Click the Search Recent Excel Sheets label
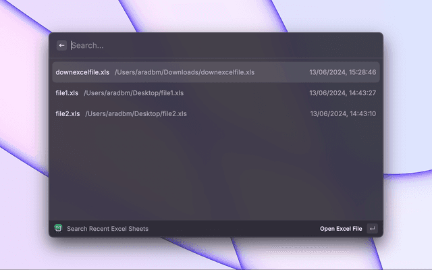Image resolution: width=432 pixels, height=270 pixels. [107, 229]
